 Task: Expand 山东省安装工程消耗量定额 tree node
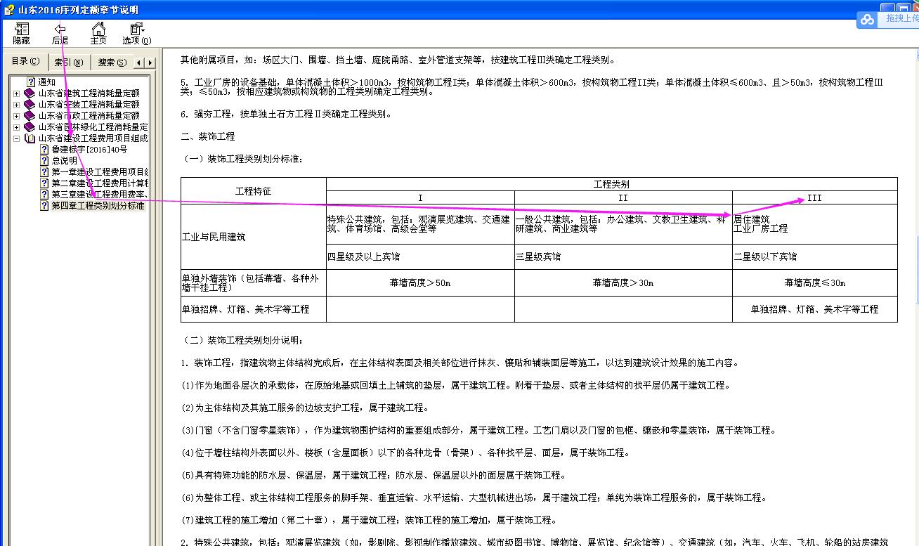(x=17, y=105)
